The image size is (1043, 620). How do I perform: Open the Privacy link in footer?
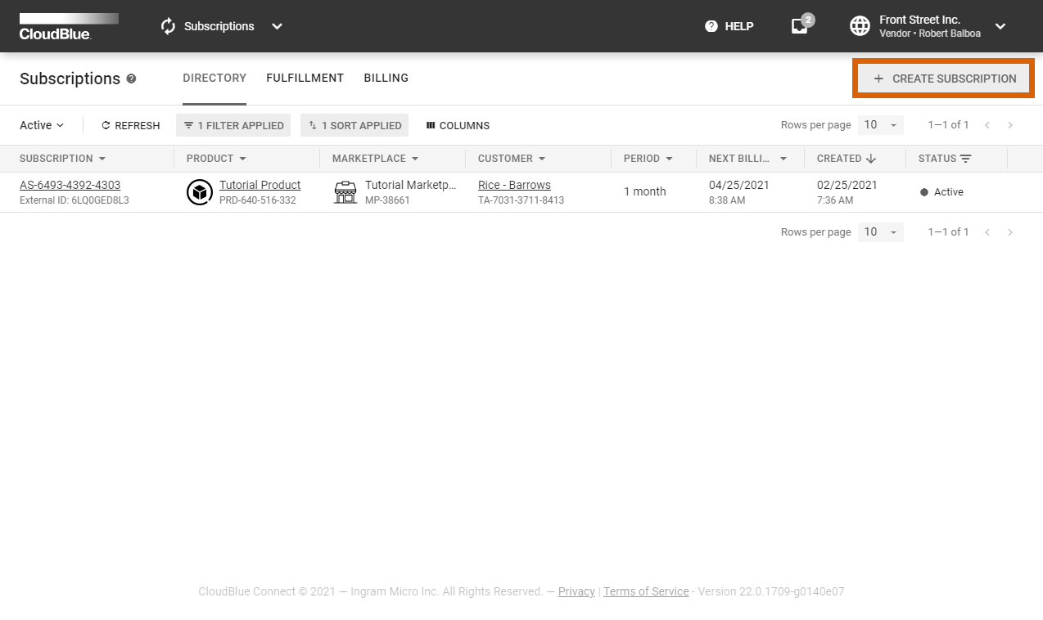[576, 591]
